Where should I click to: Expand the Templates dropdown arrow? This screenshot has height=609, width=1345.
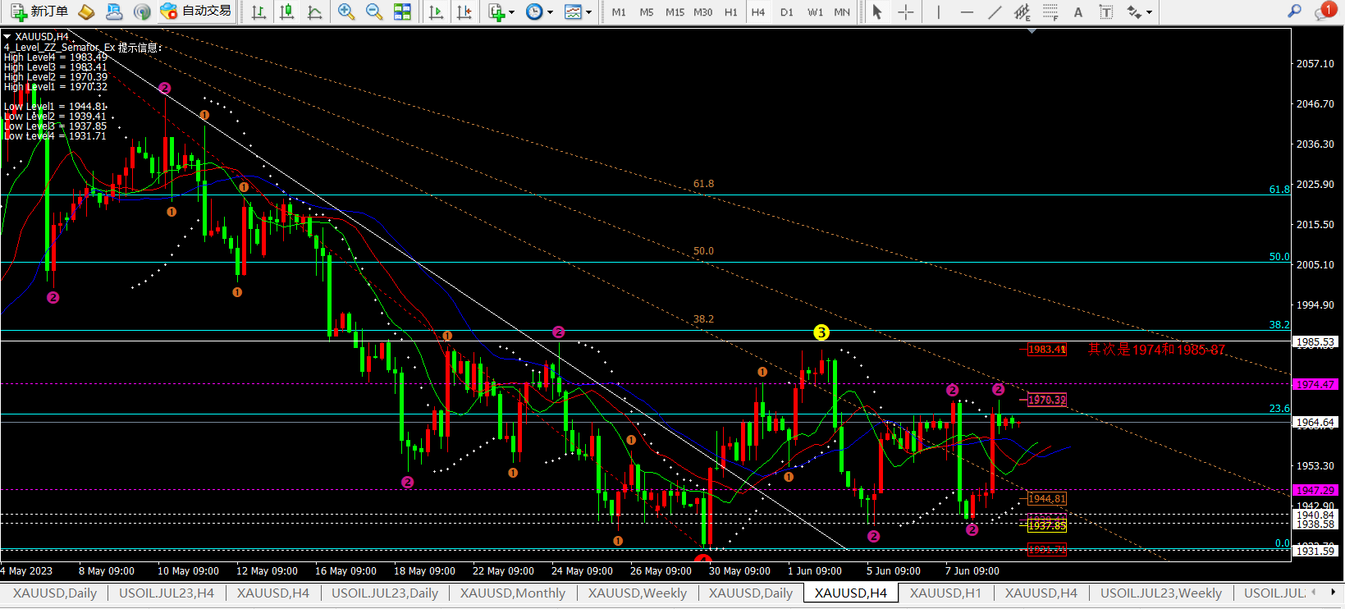pyautogui.click(x=589, y=12)
